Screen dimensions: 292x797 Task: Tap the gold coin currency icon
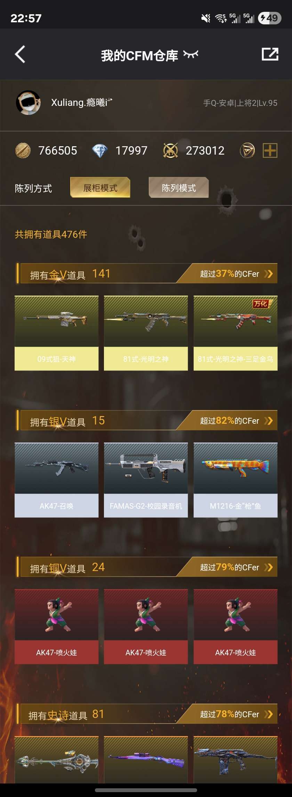[x=23, y=151]
